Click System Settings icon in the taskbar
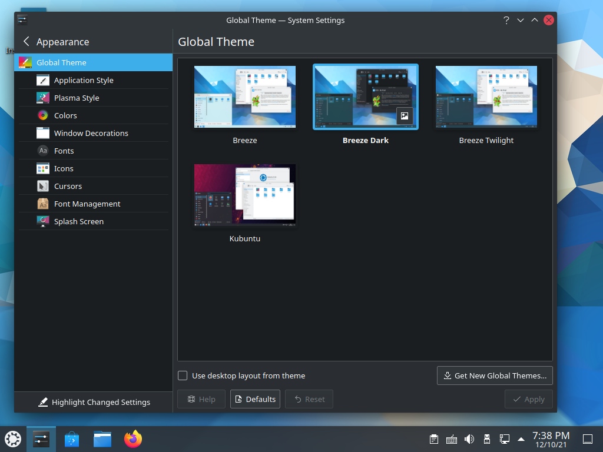This screenshot has width=603, height=452. pyautogui.click(x=41, y=439)
